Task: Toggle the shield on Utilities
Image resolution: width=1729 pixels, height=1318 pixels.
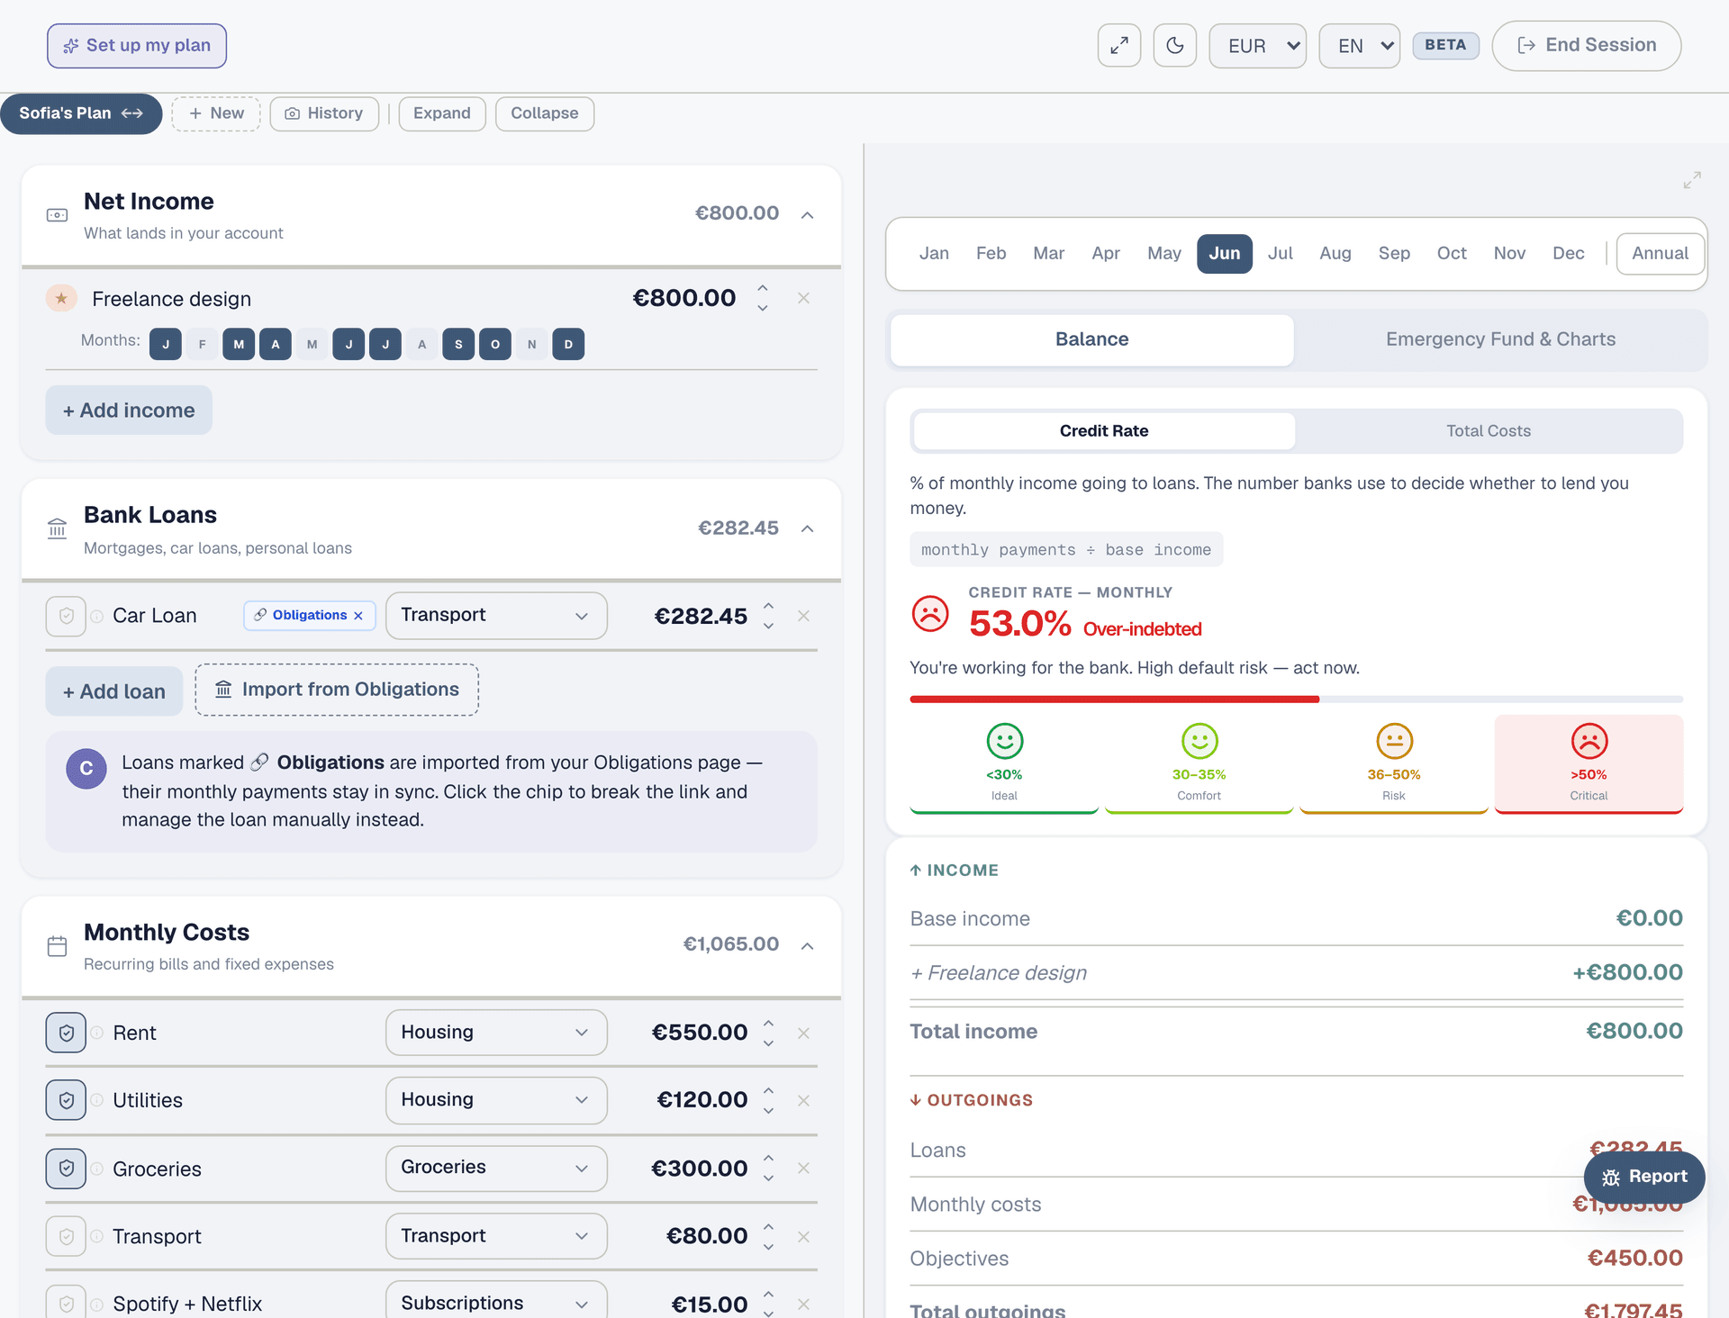Action: click(x=66, y=1100)
